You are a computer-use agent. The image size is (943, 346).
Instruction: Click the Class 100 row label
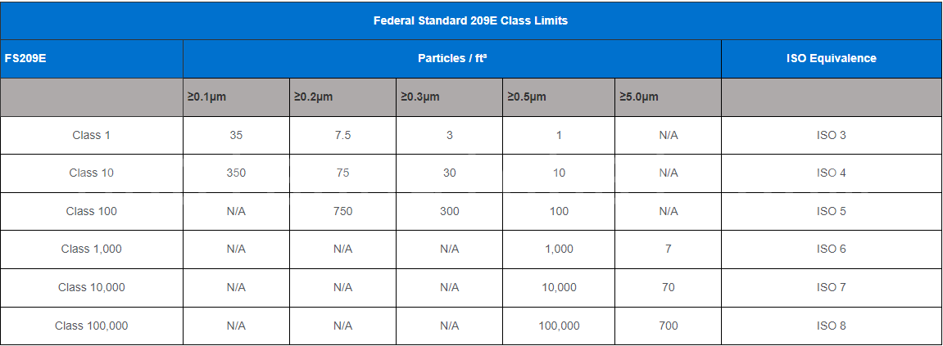pos(91,212)
